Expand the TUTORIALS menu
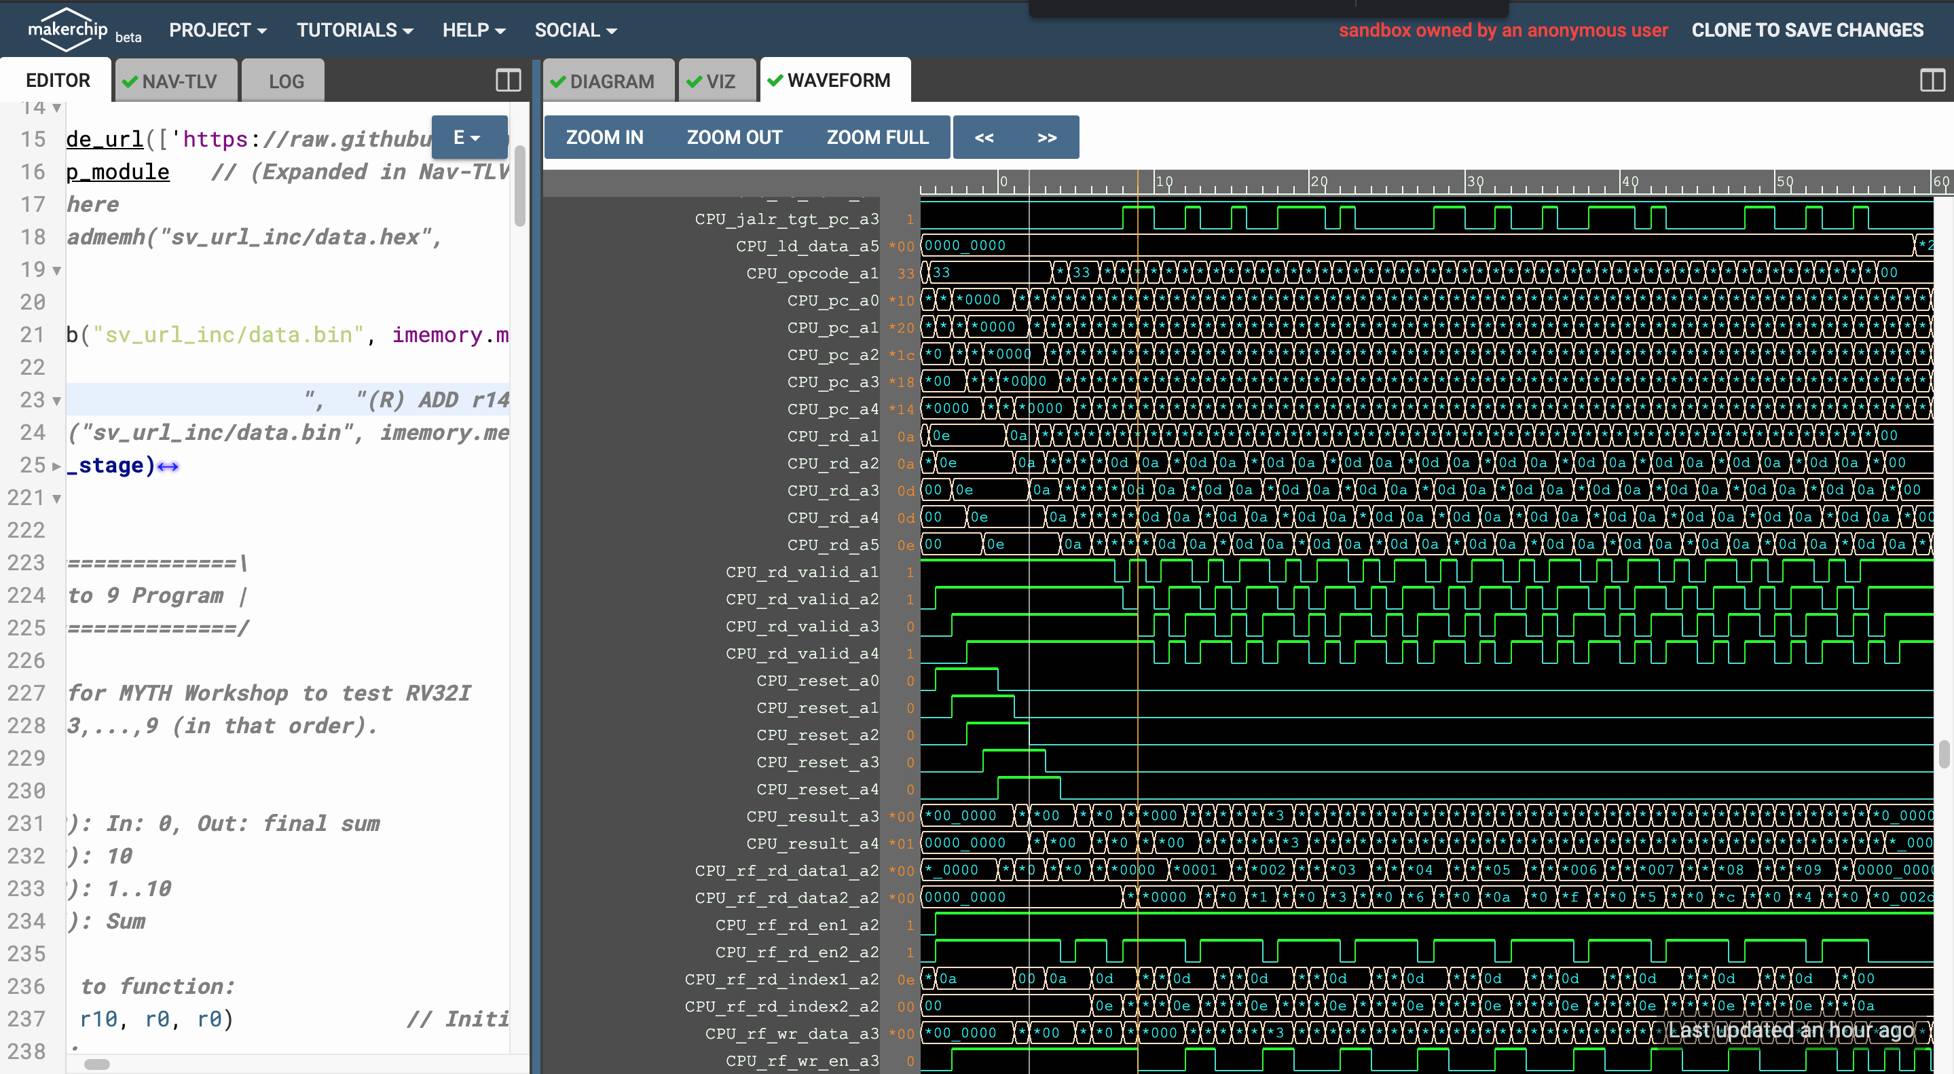This screenshot has width=1954, height=1074. (354, 31)
